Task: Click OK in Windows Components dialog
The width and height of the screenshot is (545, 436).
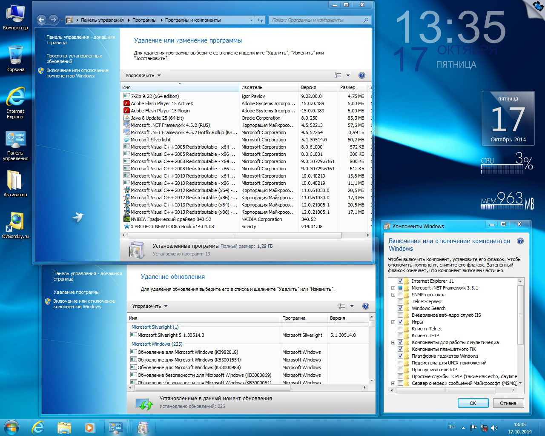Action: point(473,403)
